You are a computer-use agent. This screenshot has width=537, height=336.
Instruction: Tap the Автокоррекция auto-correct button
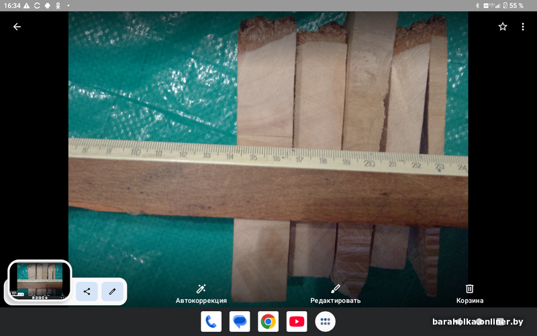pos(201,294)
